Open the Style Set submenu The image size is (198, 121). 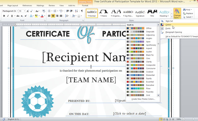click(179, 21)
